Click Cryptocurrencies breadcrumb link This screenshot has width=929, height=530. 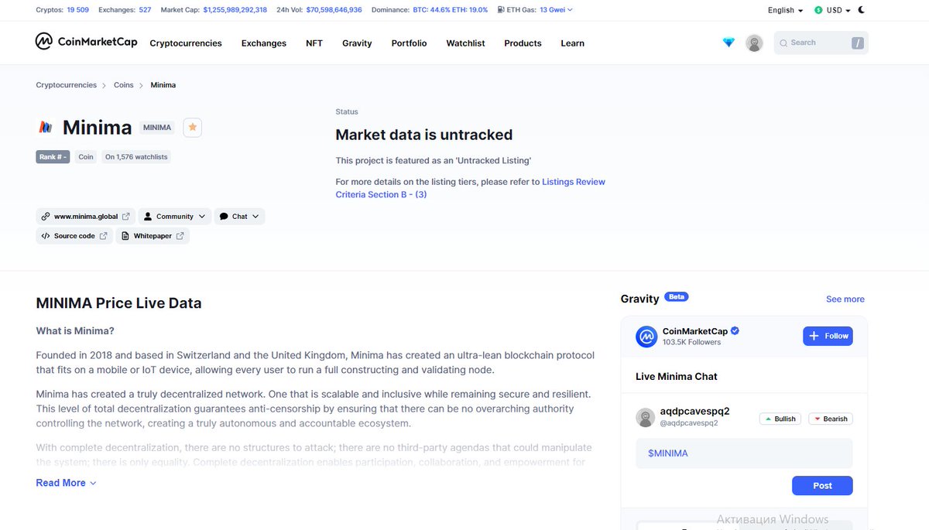[x=66, y=85]
